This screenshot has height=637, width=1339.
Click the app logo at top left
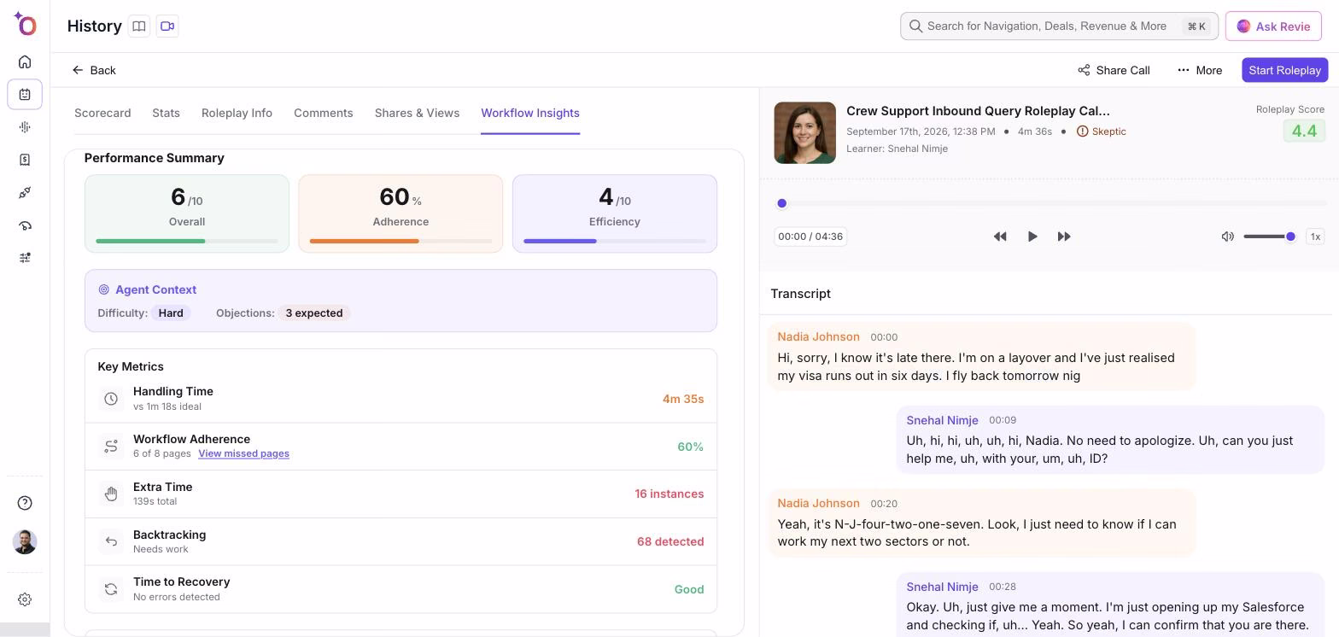(25, 24)
